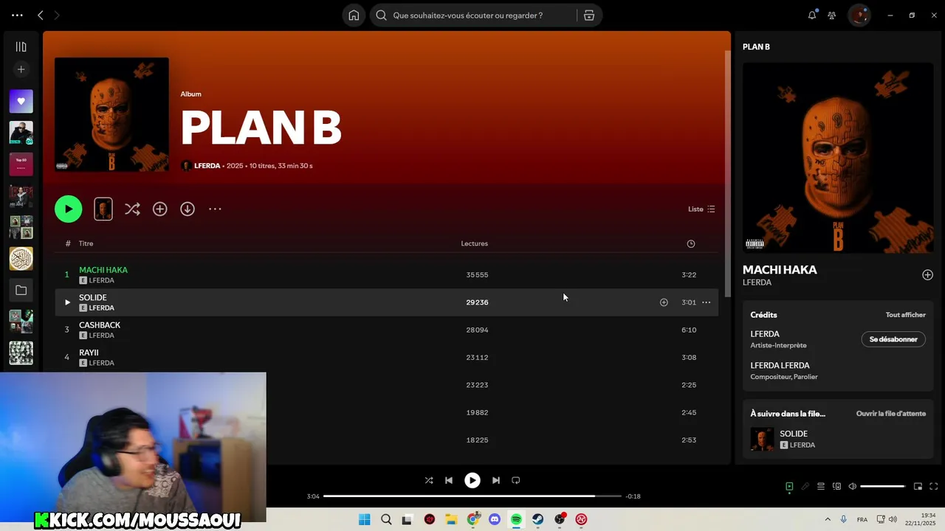Click Ouvrir la file d'attente
This screenshot has height=531, width=945.
click(x=891, y=414)
